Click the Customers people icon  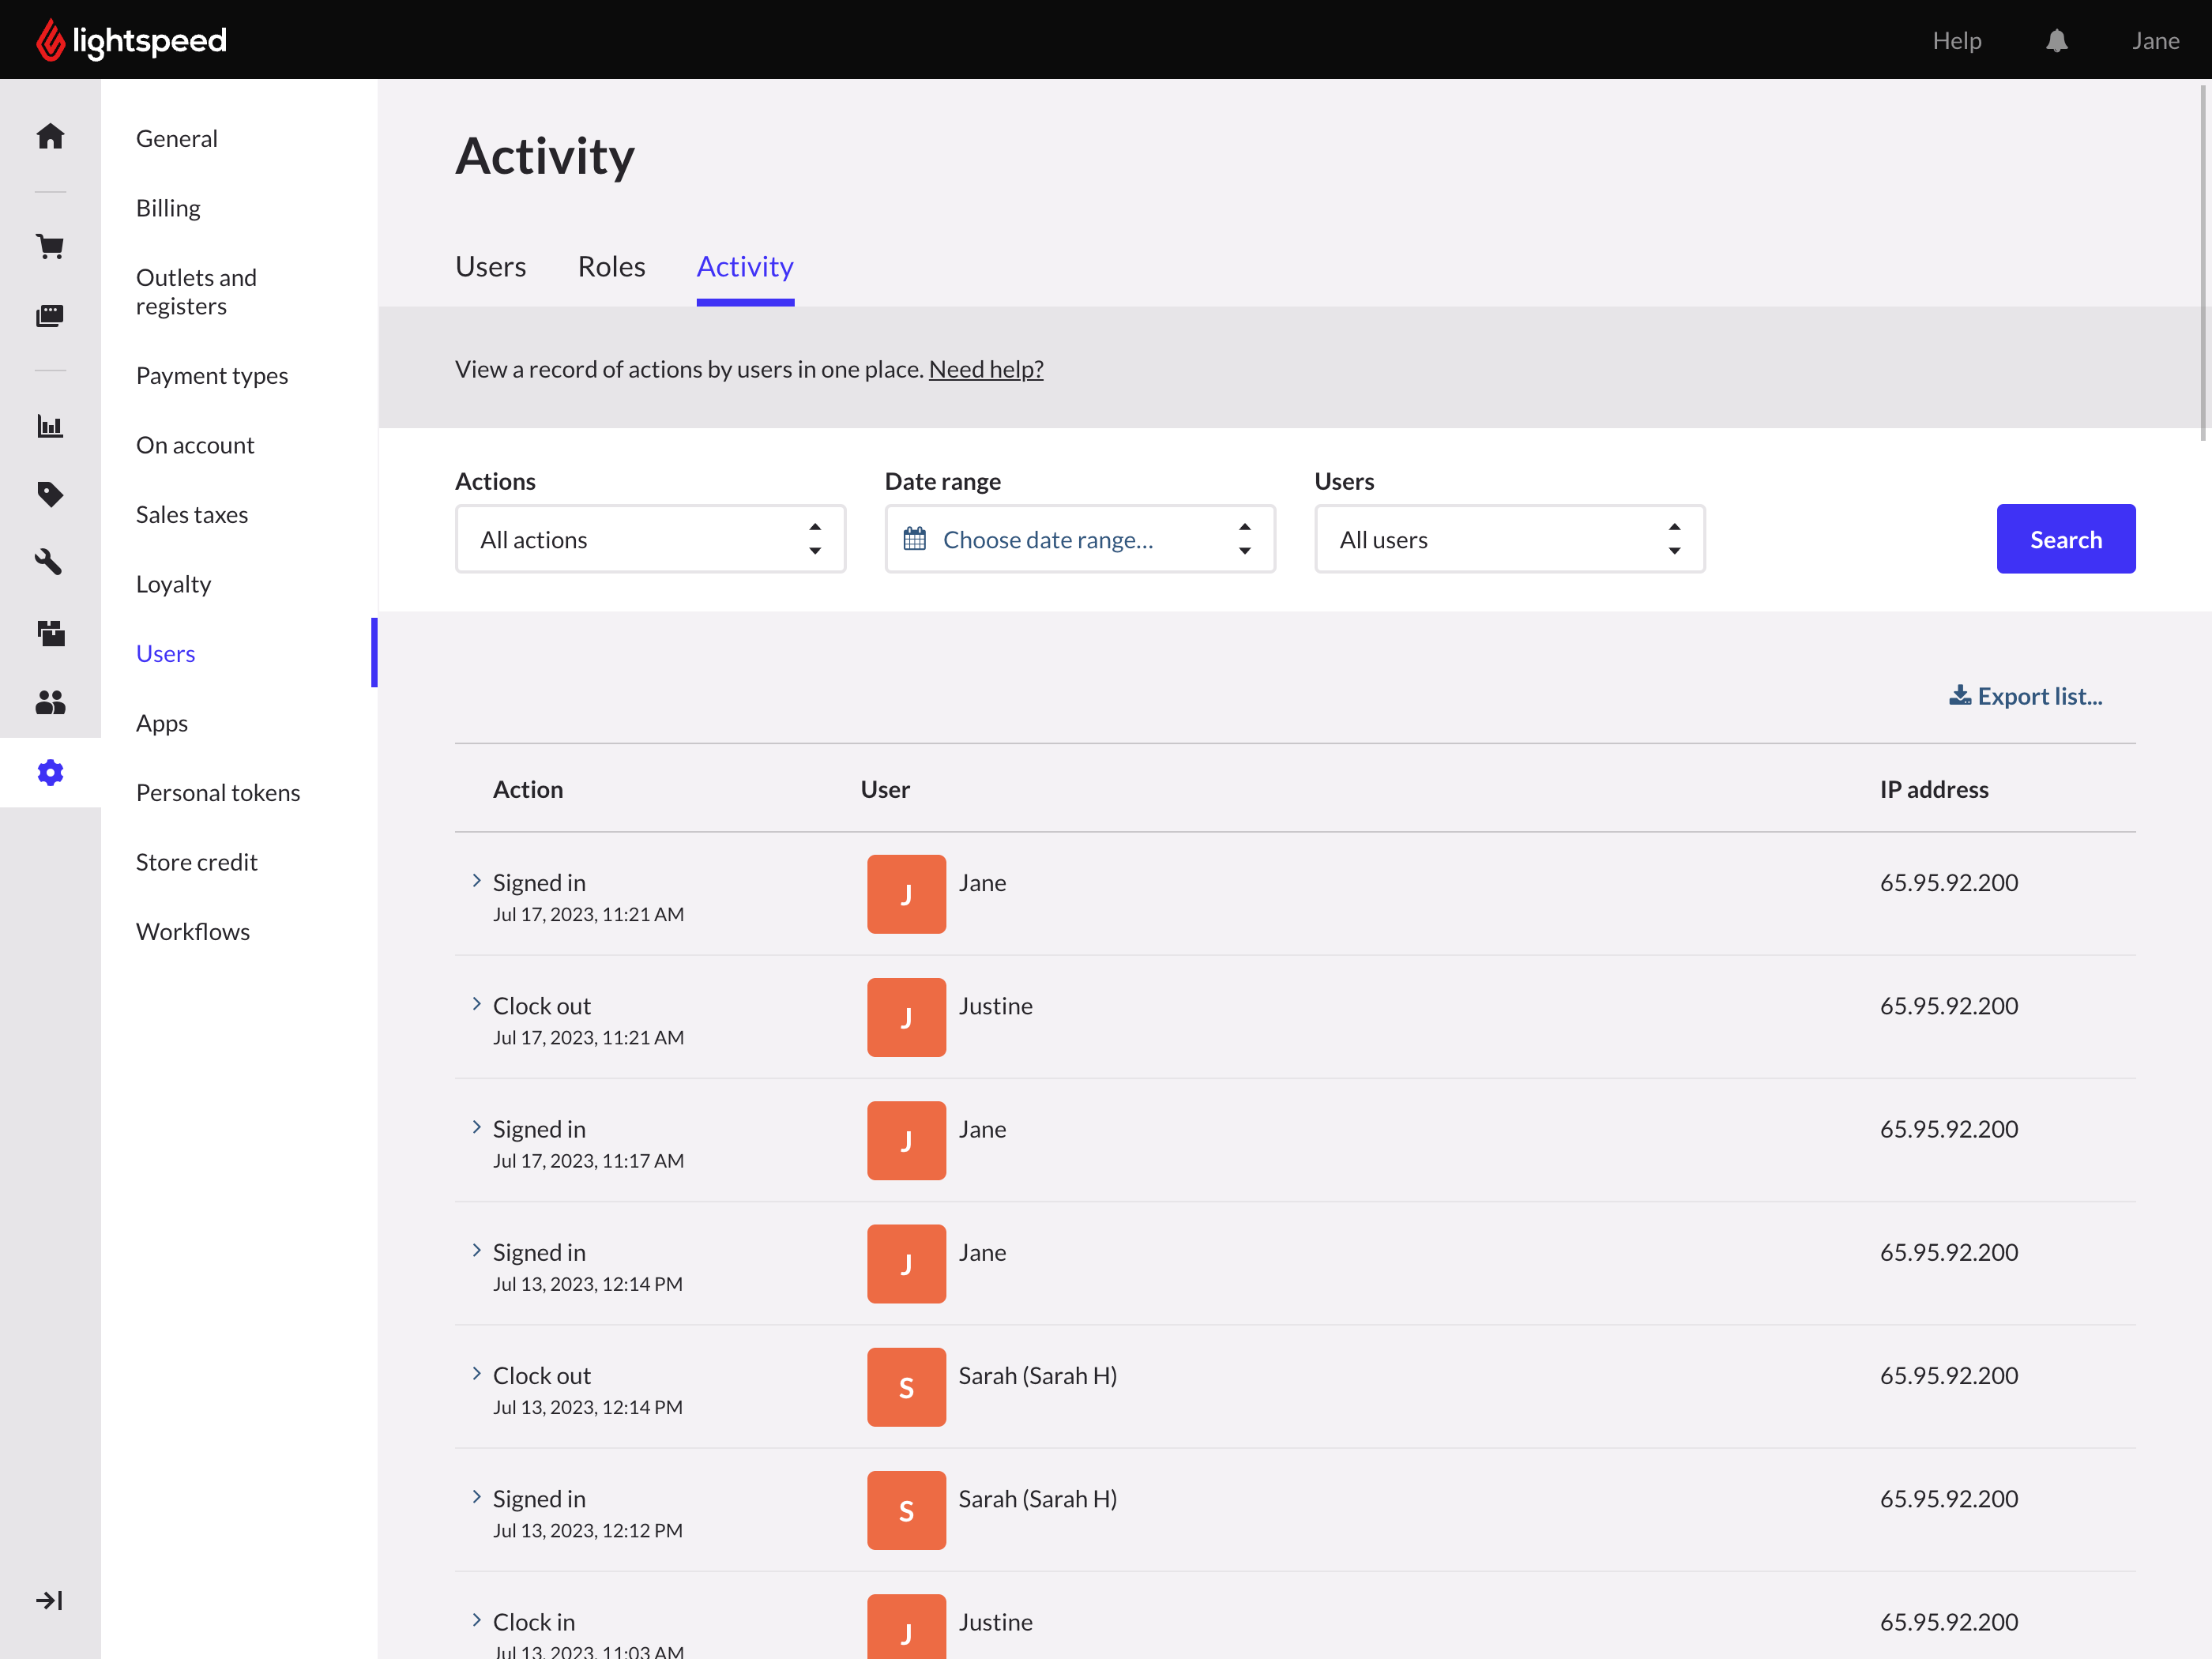[50, 702]
